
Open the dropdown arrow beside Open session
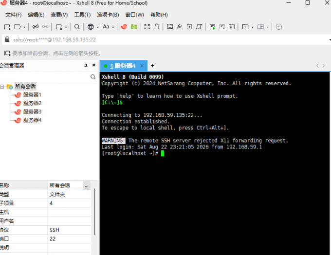click(x=24, y=27)
